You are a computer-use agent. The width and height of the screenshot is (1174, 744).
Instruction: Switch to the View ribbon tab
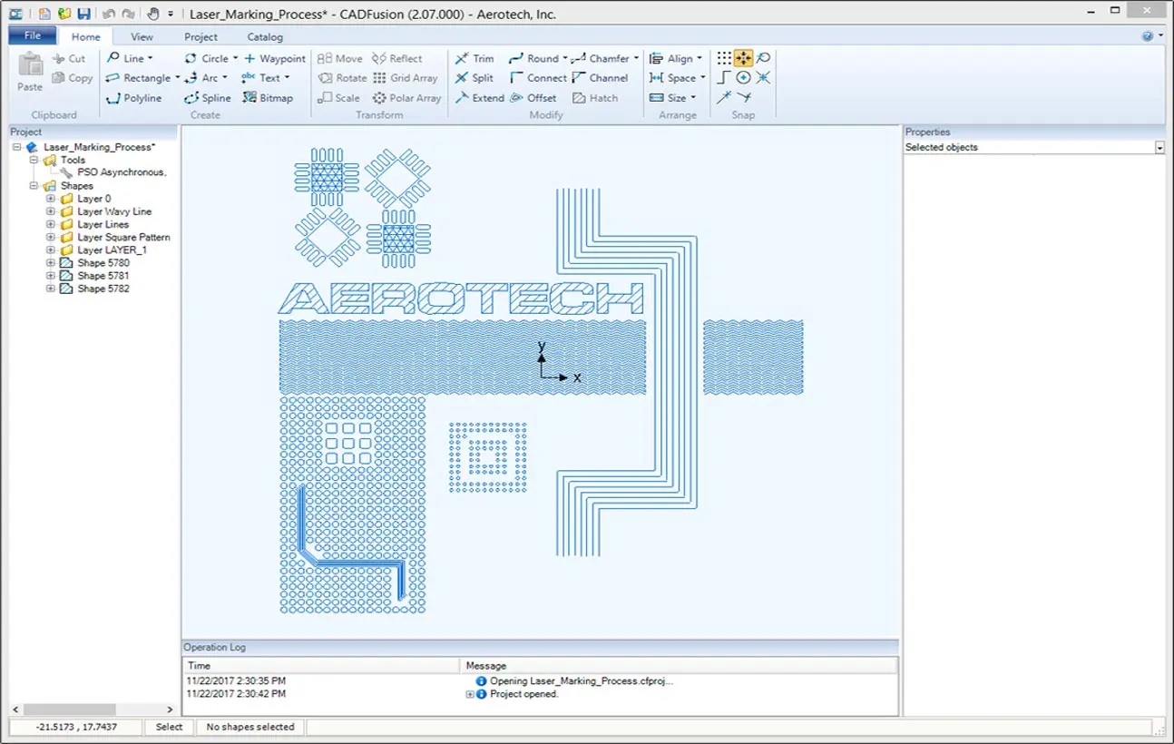point(142,37)
